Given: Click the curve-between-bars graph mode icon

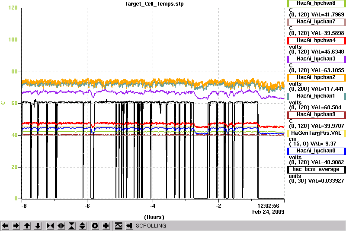Looking at the screenshot, I should point(119,226).
